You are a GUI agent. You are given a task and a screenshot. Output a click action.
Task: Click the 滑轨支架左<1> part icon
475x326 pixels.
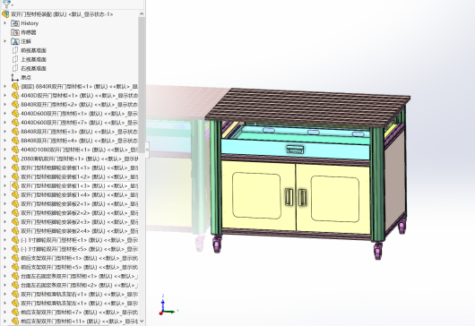click(x=15, y=304)
